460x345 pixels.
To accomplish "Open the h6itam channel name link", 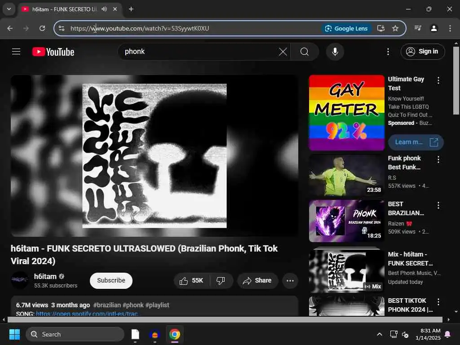I will tap(45, 276).
